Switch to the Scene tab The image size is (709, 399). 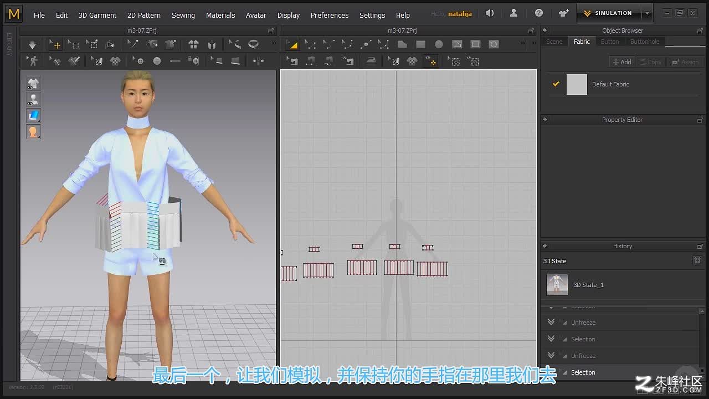[554, 42]
